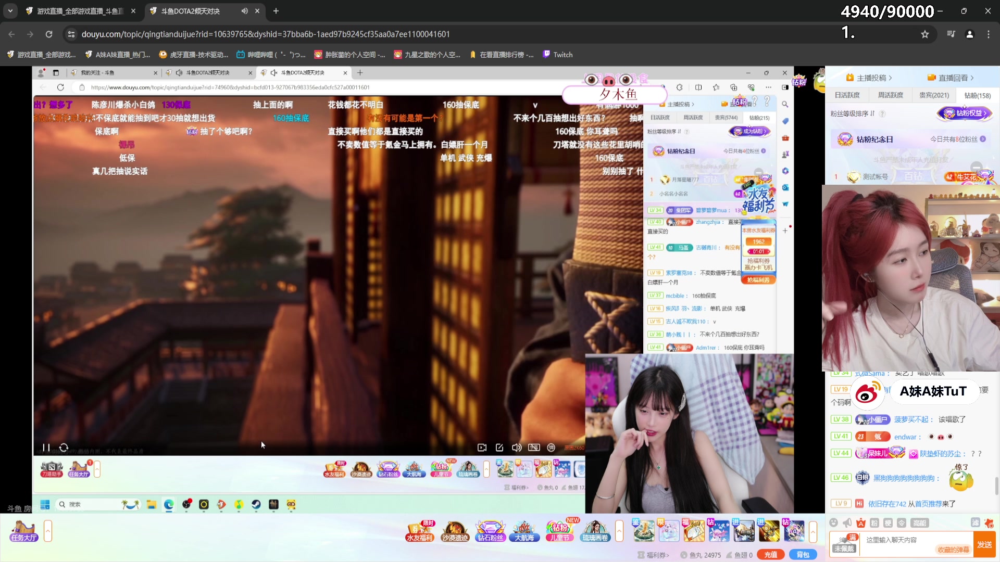Switch to the 贵宾(2021) tab

tap(934, 95)
